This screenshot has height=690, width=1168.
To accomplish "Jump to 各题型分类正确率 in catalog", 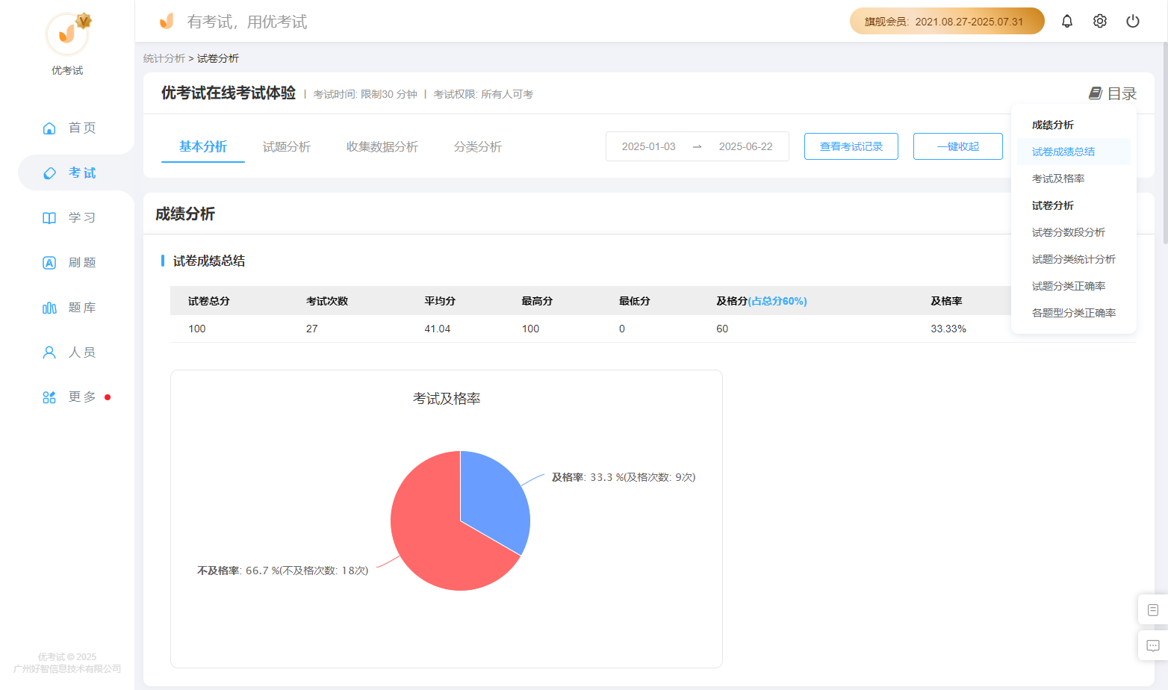I will (1074, 313).
